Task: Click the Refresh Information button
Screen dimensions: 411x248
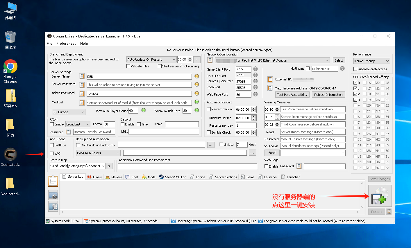Action: pyautogui.click(x=328, y=95)
